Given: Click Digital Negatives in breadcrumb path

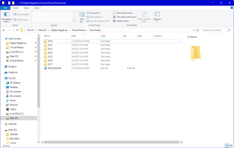Looking at the screenshot, I should [59, 30].
